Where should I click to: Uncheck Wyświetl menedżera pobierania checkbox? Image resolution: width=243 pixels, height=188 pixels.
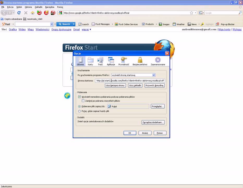pos(80,97)
